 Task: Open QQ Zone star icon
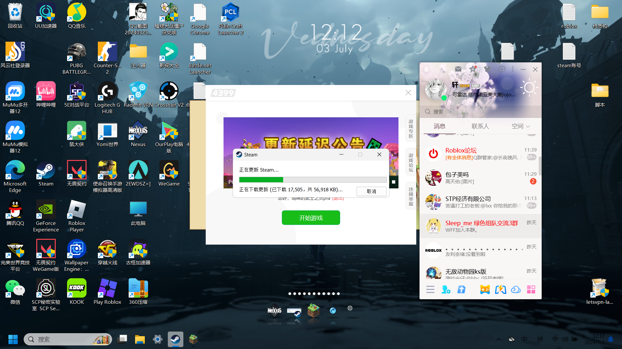pos(473,69)
